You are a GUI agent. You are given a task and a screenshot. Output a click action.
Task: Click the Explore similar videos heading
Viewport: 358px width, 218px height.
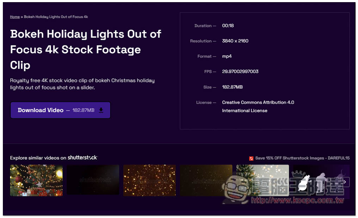38,158
